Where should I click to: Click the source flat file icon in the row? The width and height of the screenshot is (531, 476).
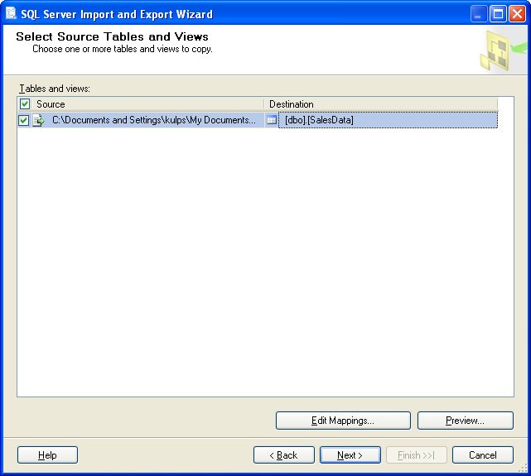pyautogui.click(x=38, y=120)
